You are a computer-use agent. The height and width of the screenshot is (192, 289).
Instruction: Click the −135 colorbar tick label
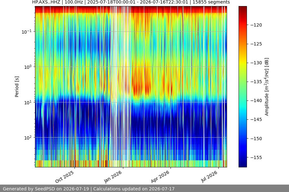[256, 82]
